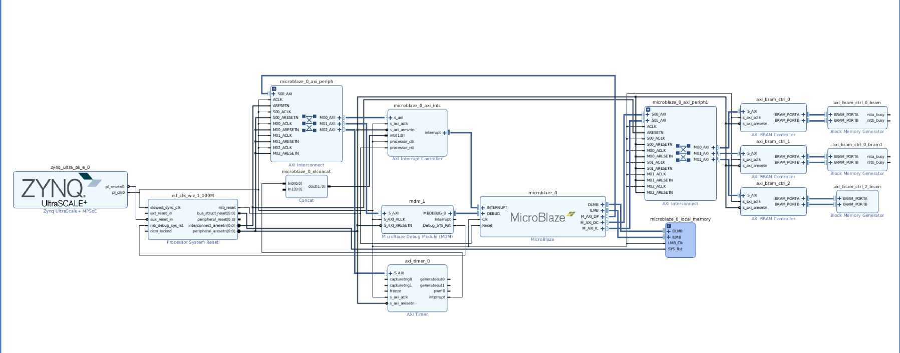Select intr[1:0] pin on interrupt controller
This screenshot has width=900, height=353.
(397, 136)
